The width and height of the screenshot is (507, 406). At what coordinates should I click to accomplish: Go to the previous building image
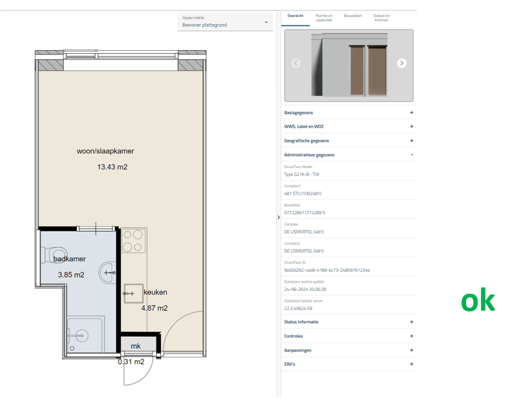tap(296, 64)
